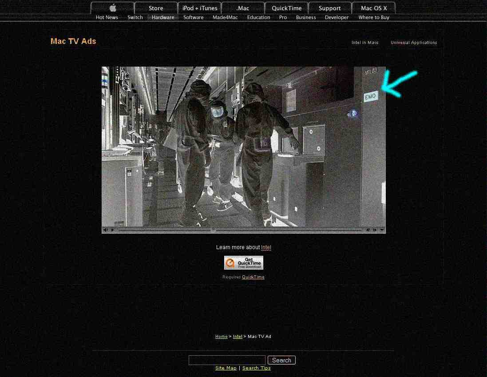Step the movie one frame backward
The width and height of the screenshot is (487, 377).
tap(368, 230)
